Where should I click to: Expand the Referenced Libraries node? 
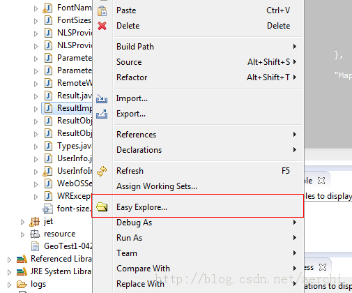(9, 260)
